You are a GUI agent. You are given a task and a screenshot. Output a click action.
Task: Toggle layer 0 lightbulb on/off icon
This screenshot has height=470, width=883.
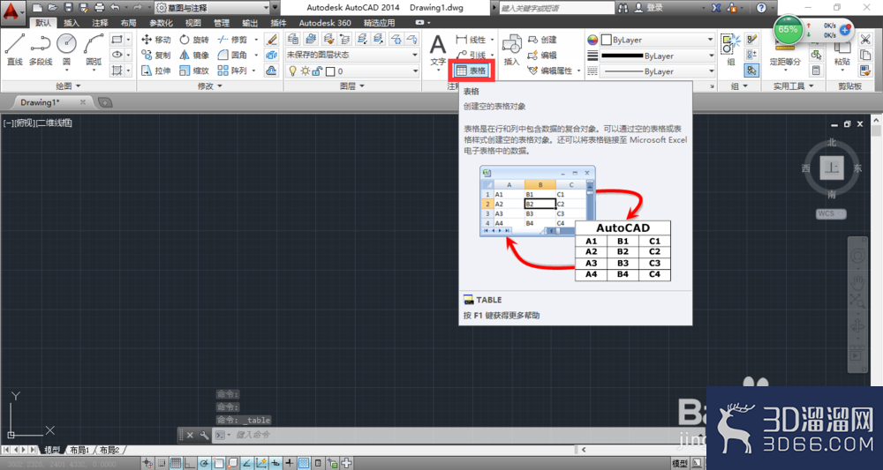(293, 71)
